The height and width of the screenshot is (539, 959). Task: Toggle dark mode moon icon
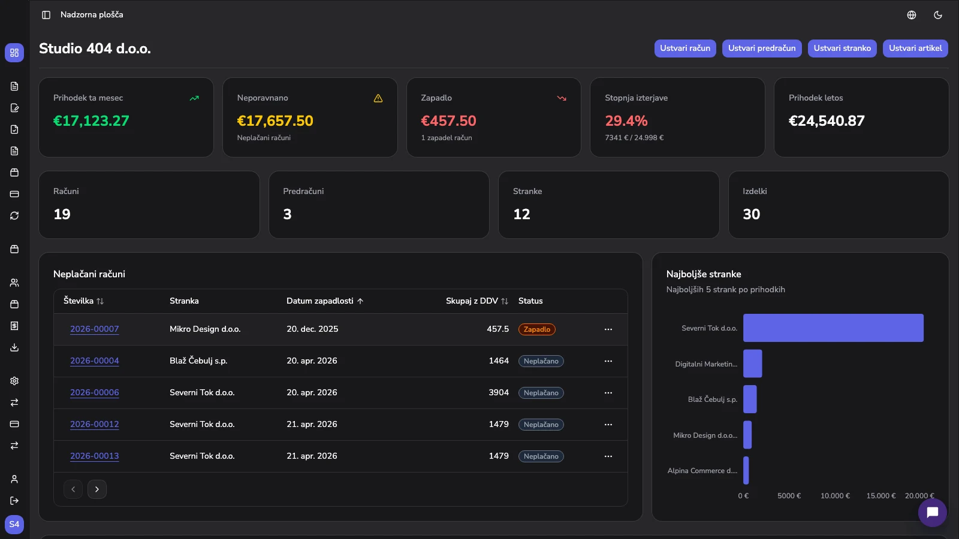[x=938, y=15]
